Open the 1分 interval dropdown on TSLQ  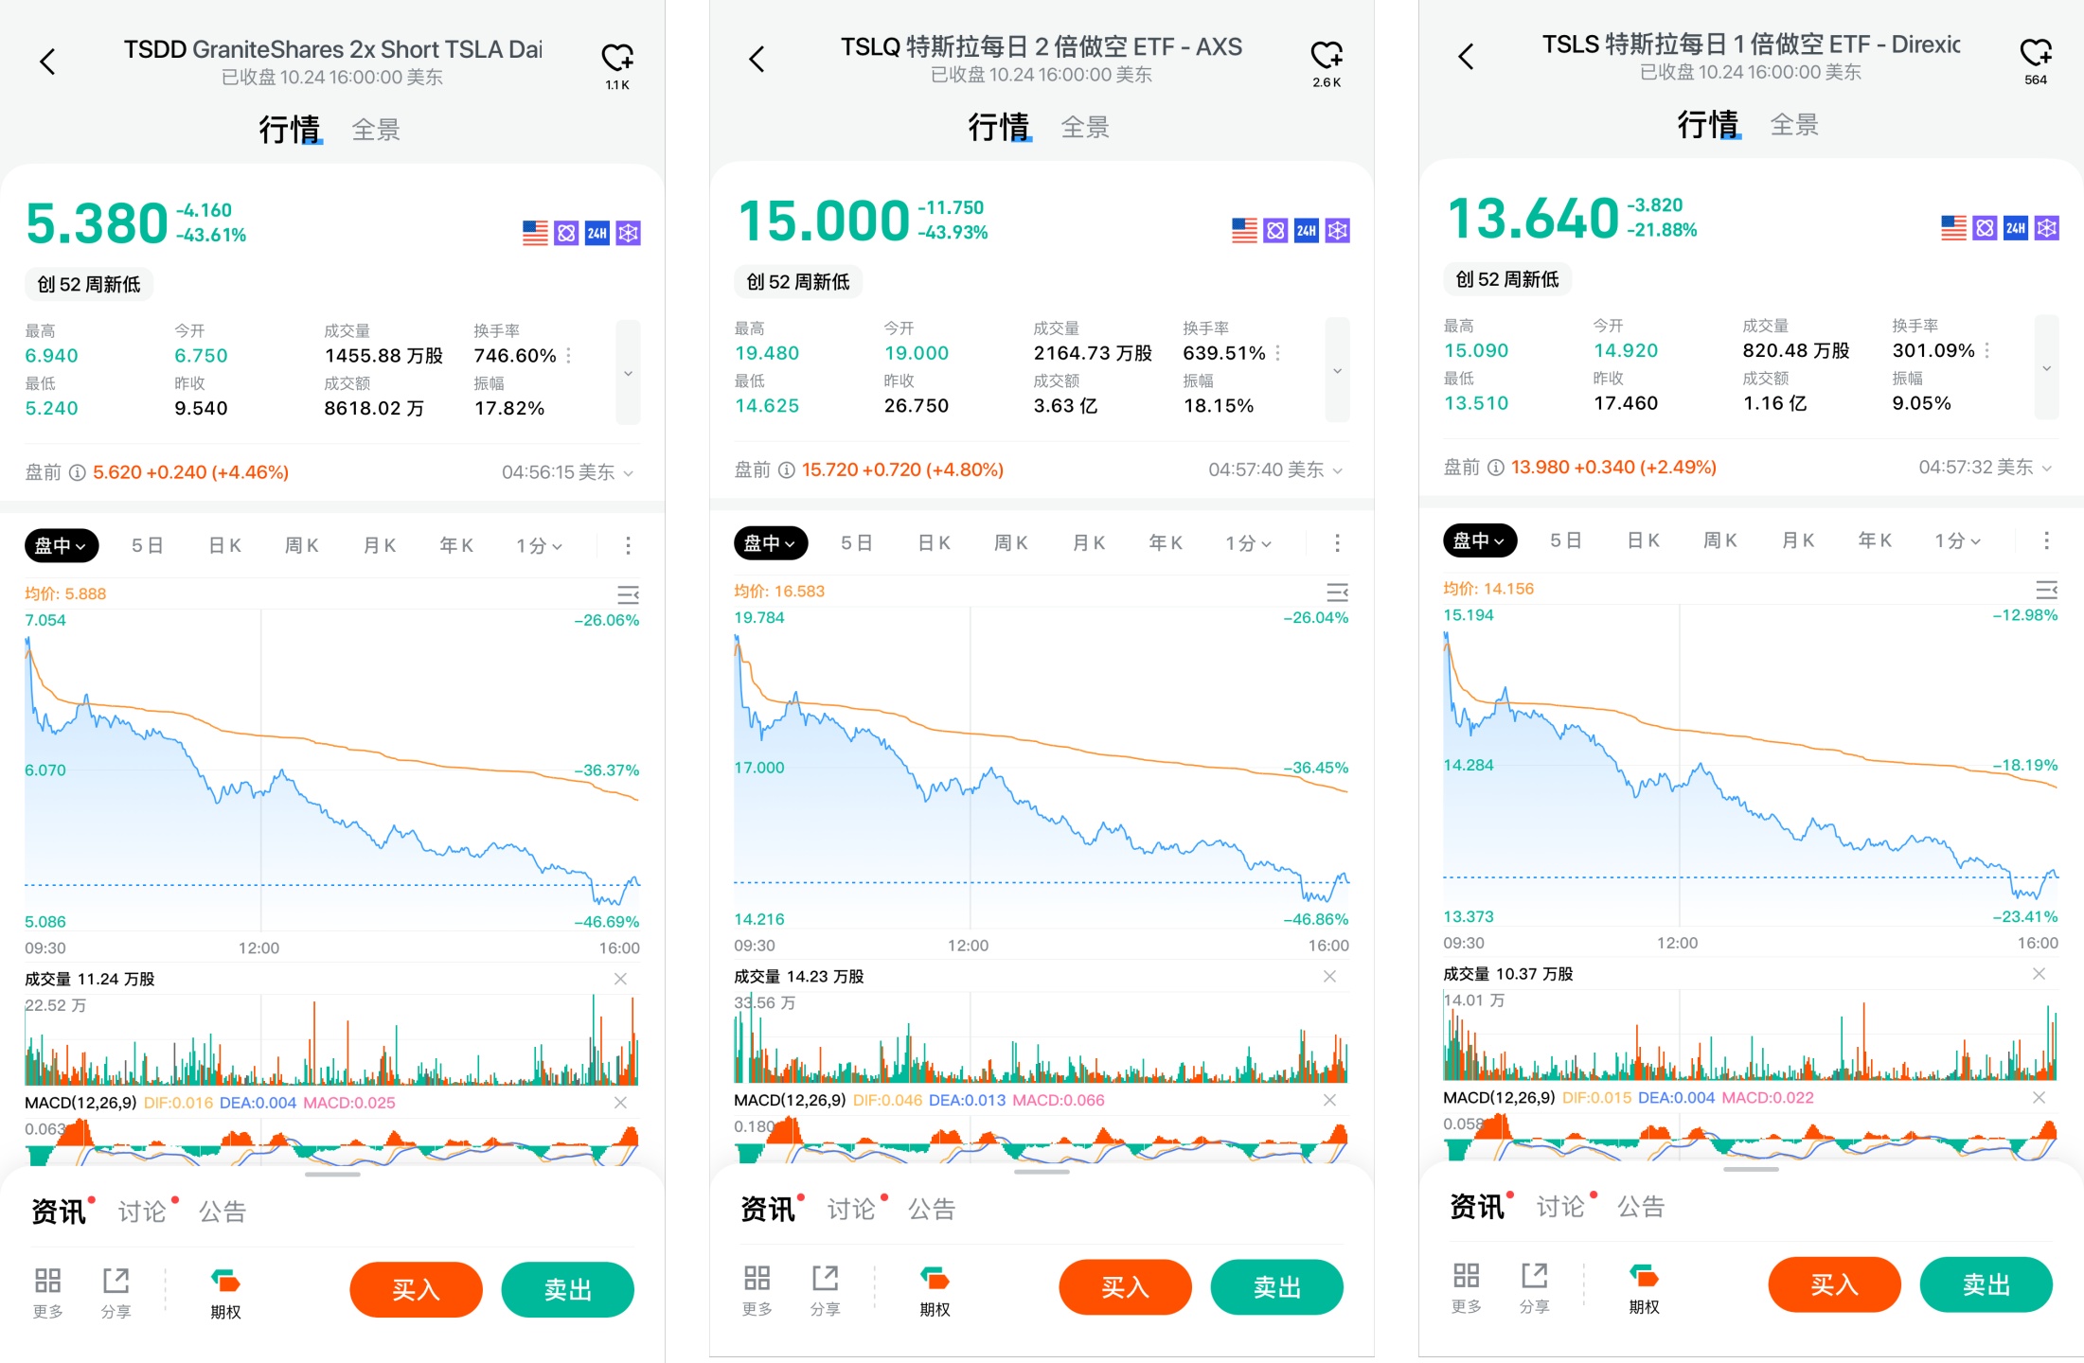point(1247,543)
